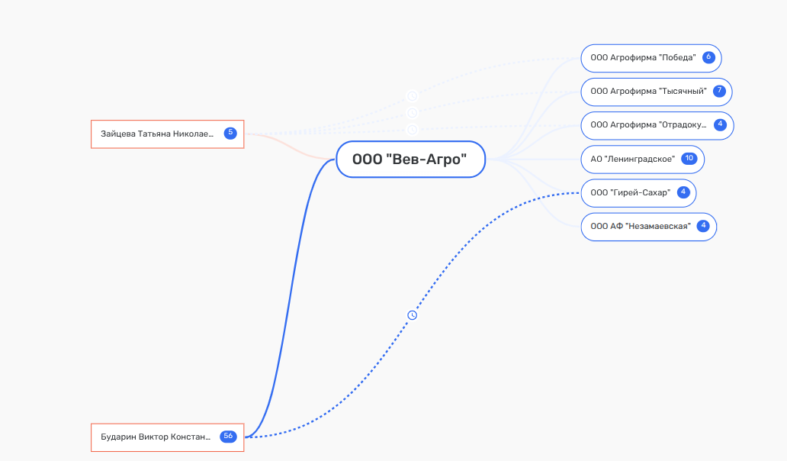Image resolution: width=787 pixels, height=461 pixels.
Task: Open the 7 badge on Агрофирма "Тысячный"
Action: click(x=719, y=91)
